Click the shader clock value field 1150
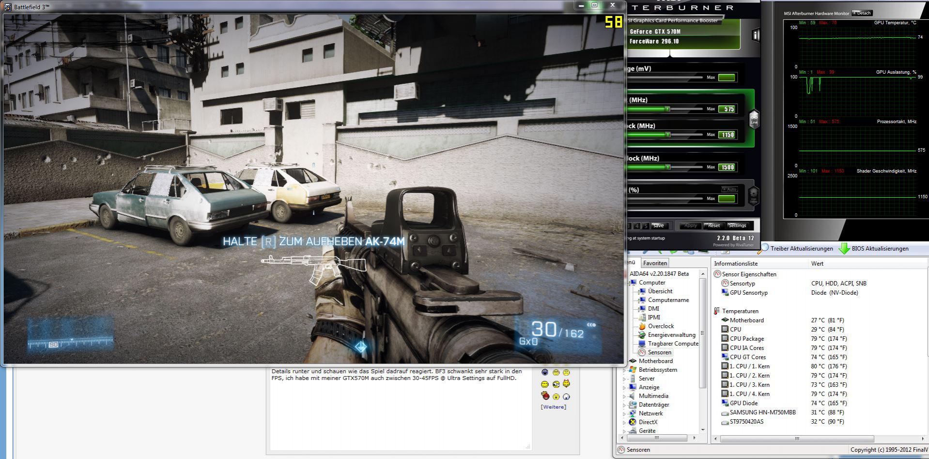The height and width of the screenshot is (459, 929). click(728, 135)
